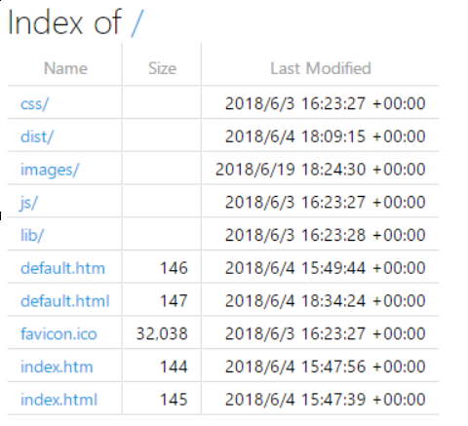The width and height of the screenshot is (468, 426).
Task: Open the index.htm file link
Action: (x=57, y=367)
